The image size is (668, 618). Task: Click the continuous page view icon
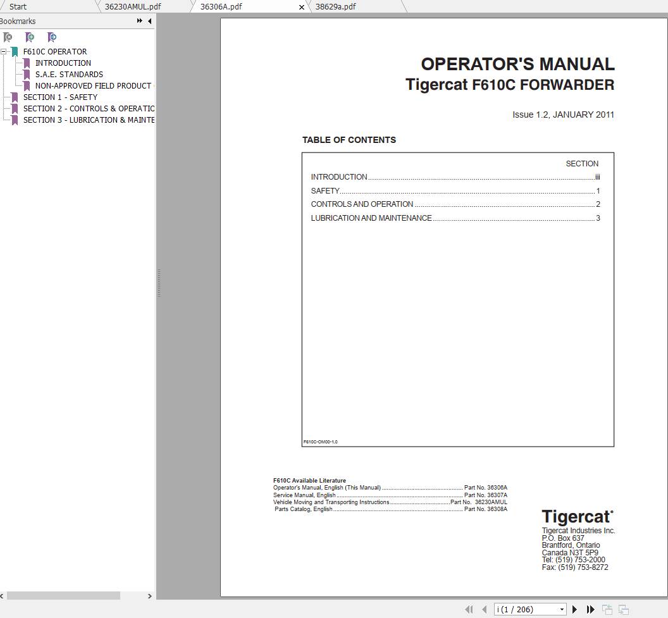(623, 609)
